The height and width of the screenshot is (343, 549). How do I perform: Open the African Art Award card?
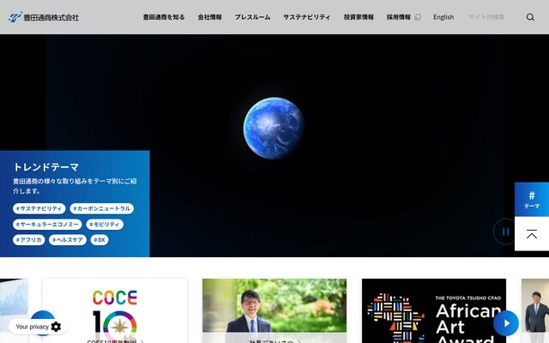[434, 310]
